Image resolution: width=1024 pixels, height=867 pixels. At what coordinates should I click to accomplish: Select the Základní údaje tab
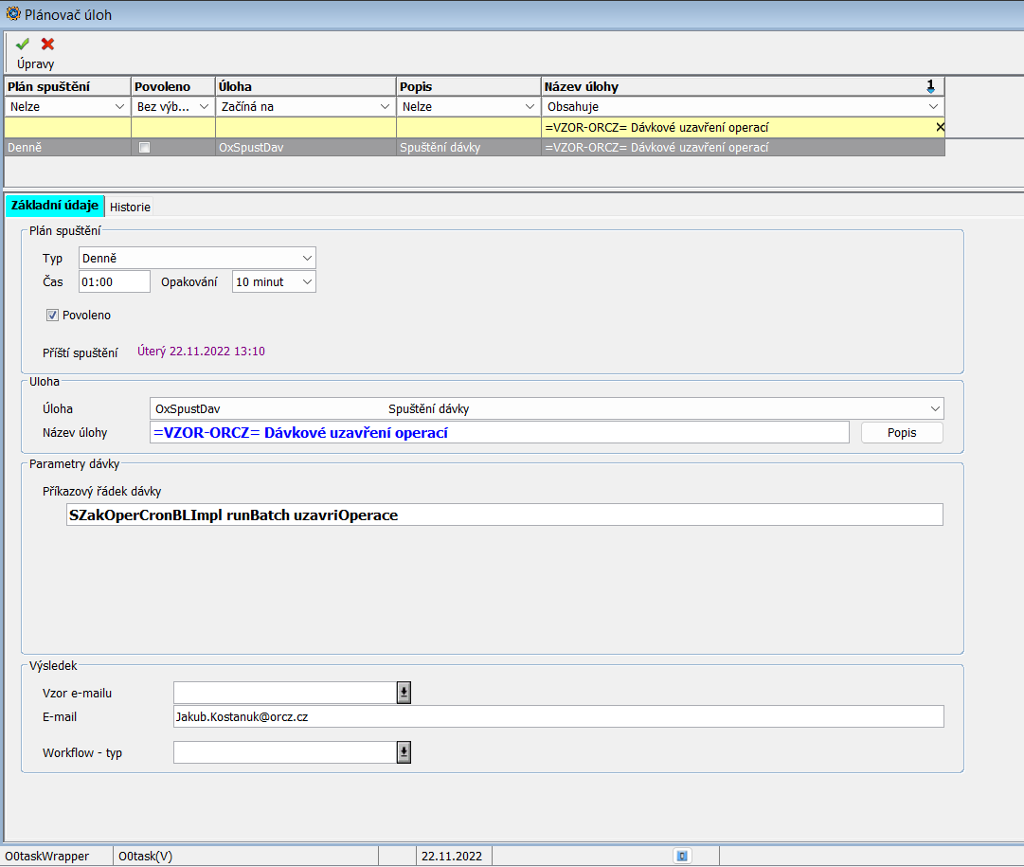55,206
